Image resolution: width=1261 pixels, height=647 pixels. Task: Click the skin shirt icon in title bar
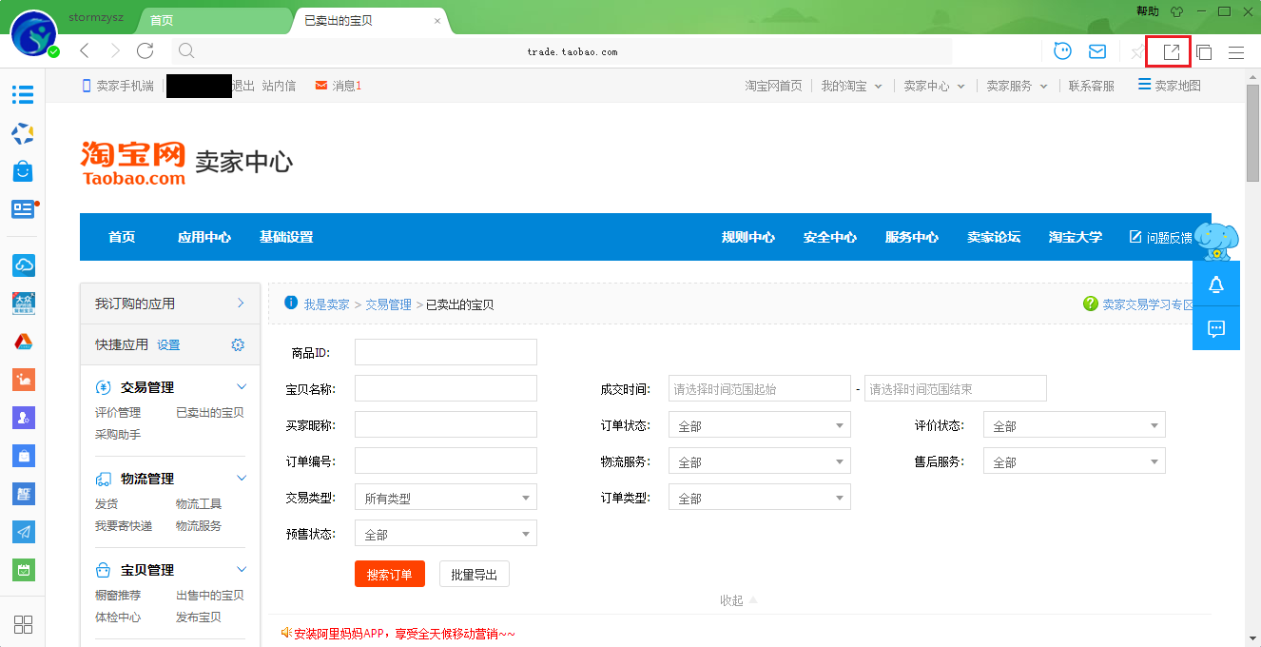click(x=1176, y=11)
